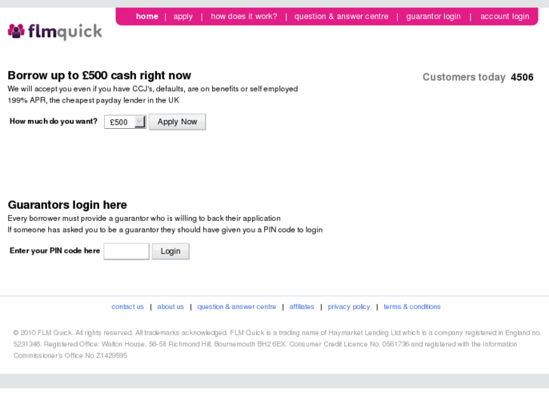Open question & answer centre in top nav
This screenshot has height=411, width=549.
pyautogui.click(x=341, y=17)
